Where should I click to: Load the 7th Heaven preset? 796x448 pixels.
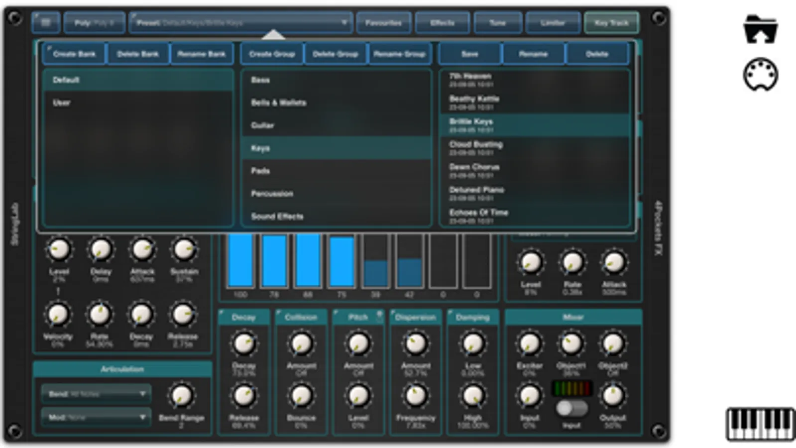coord(534,80)
